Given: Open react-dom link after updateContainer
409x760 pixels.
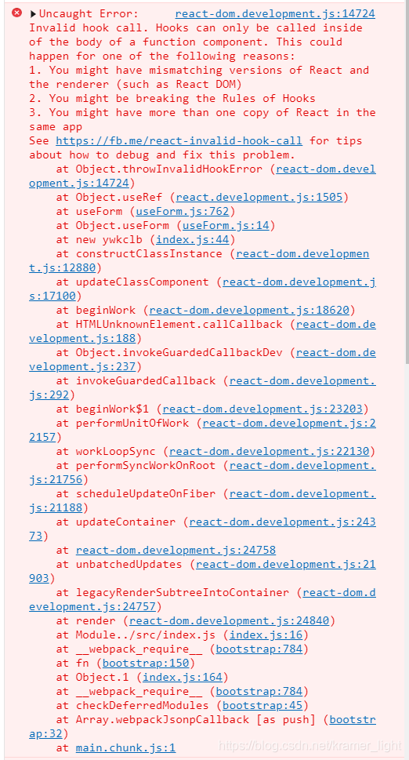Looking at the screenshot, I should (283, 522).
